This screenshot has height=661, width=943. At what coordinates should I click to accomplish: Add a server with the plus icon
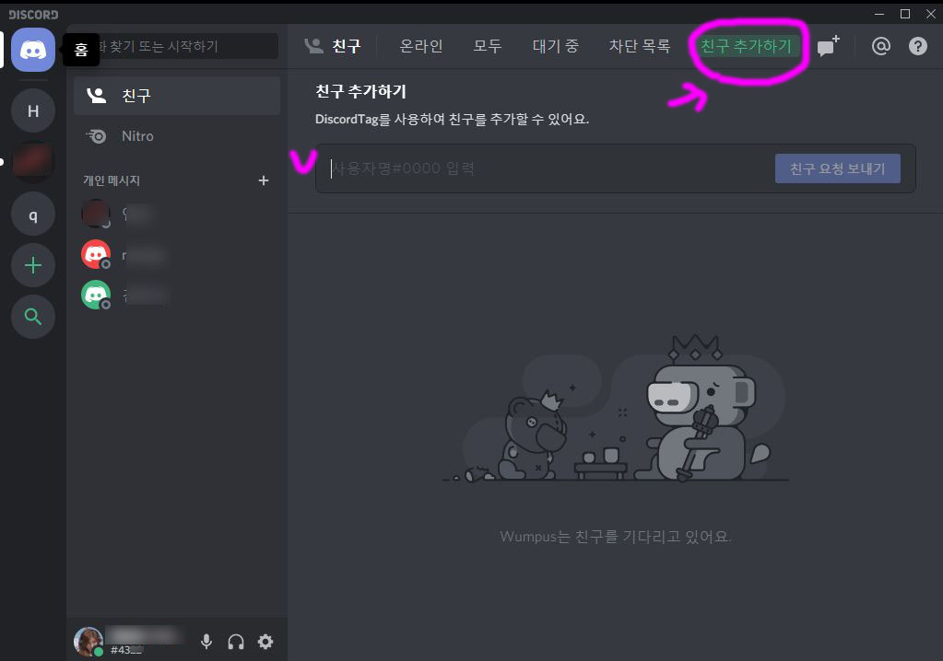click(33, 265)
